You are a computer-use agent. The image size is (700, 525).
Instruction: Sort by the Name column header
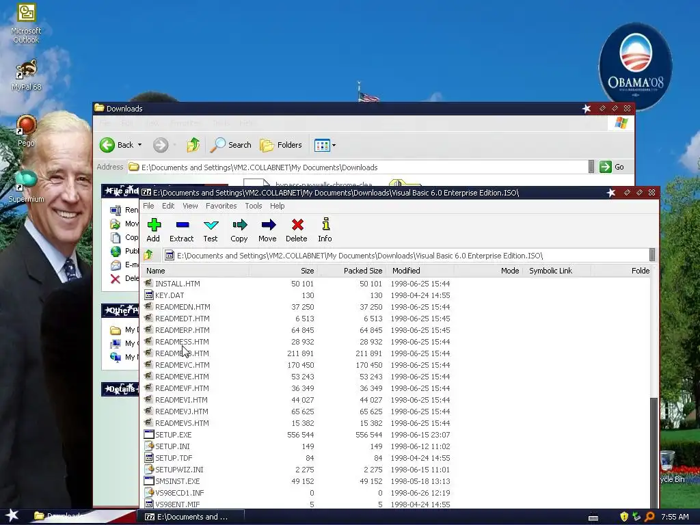tap(196, 271)
